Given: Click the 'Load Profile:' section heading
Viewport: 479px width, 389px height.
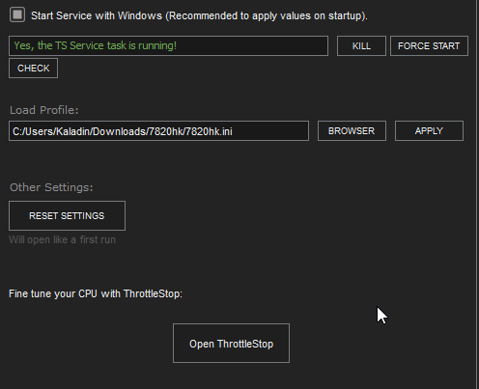Looking at the screenshot, I should [x=44, y=110].
